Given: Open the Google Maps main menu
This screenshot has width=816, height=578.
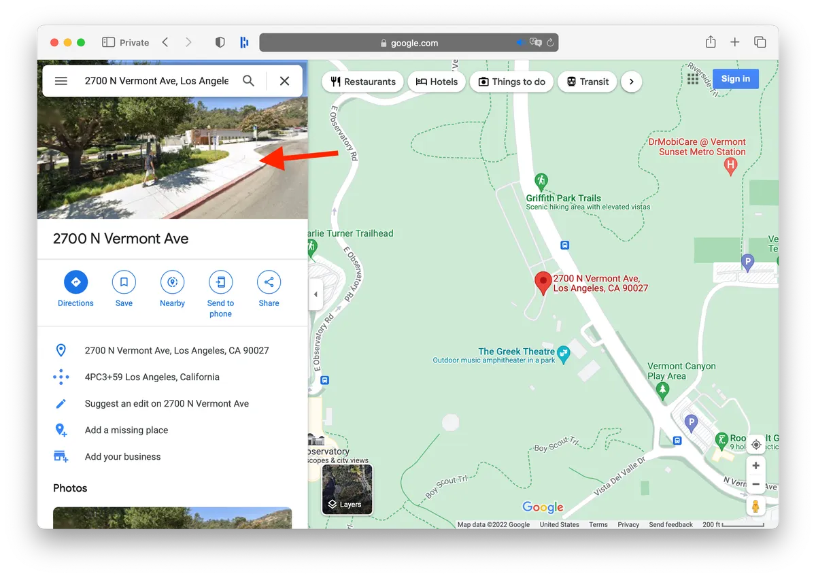Looking at the screenshot, I should click(x=61, y=80).
